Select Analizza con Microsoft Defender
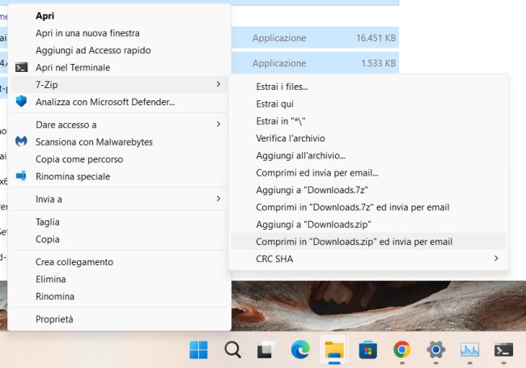Viewport: 526px width, 368px height. pos(105,102)
